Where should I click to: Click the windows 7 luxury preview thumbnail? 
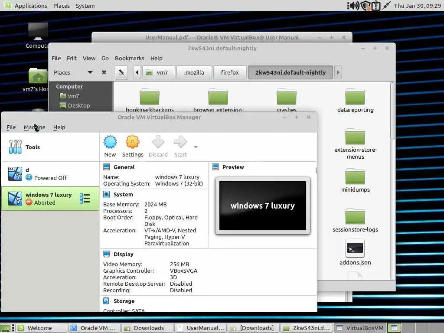coord(262,206)
